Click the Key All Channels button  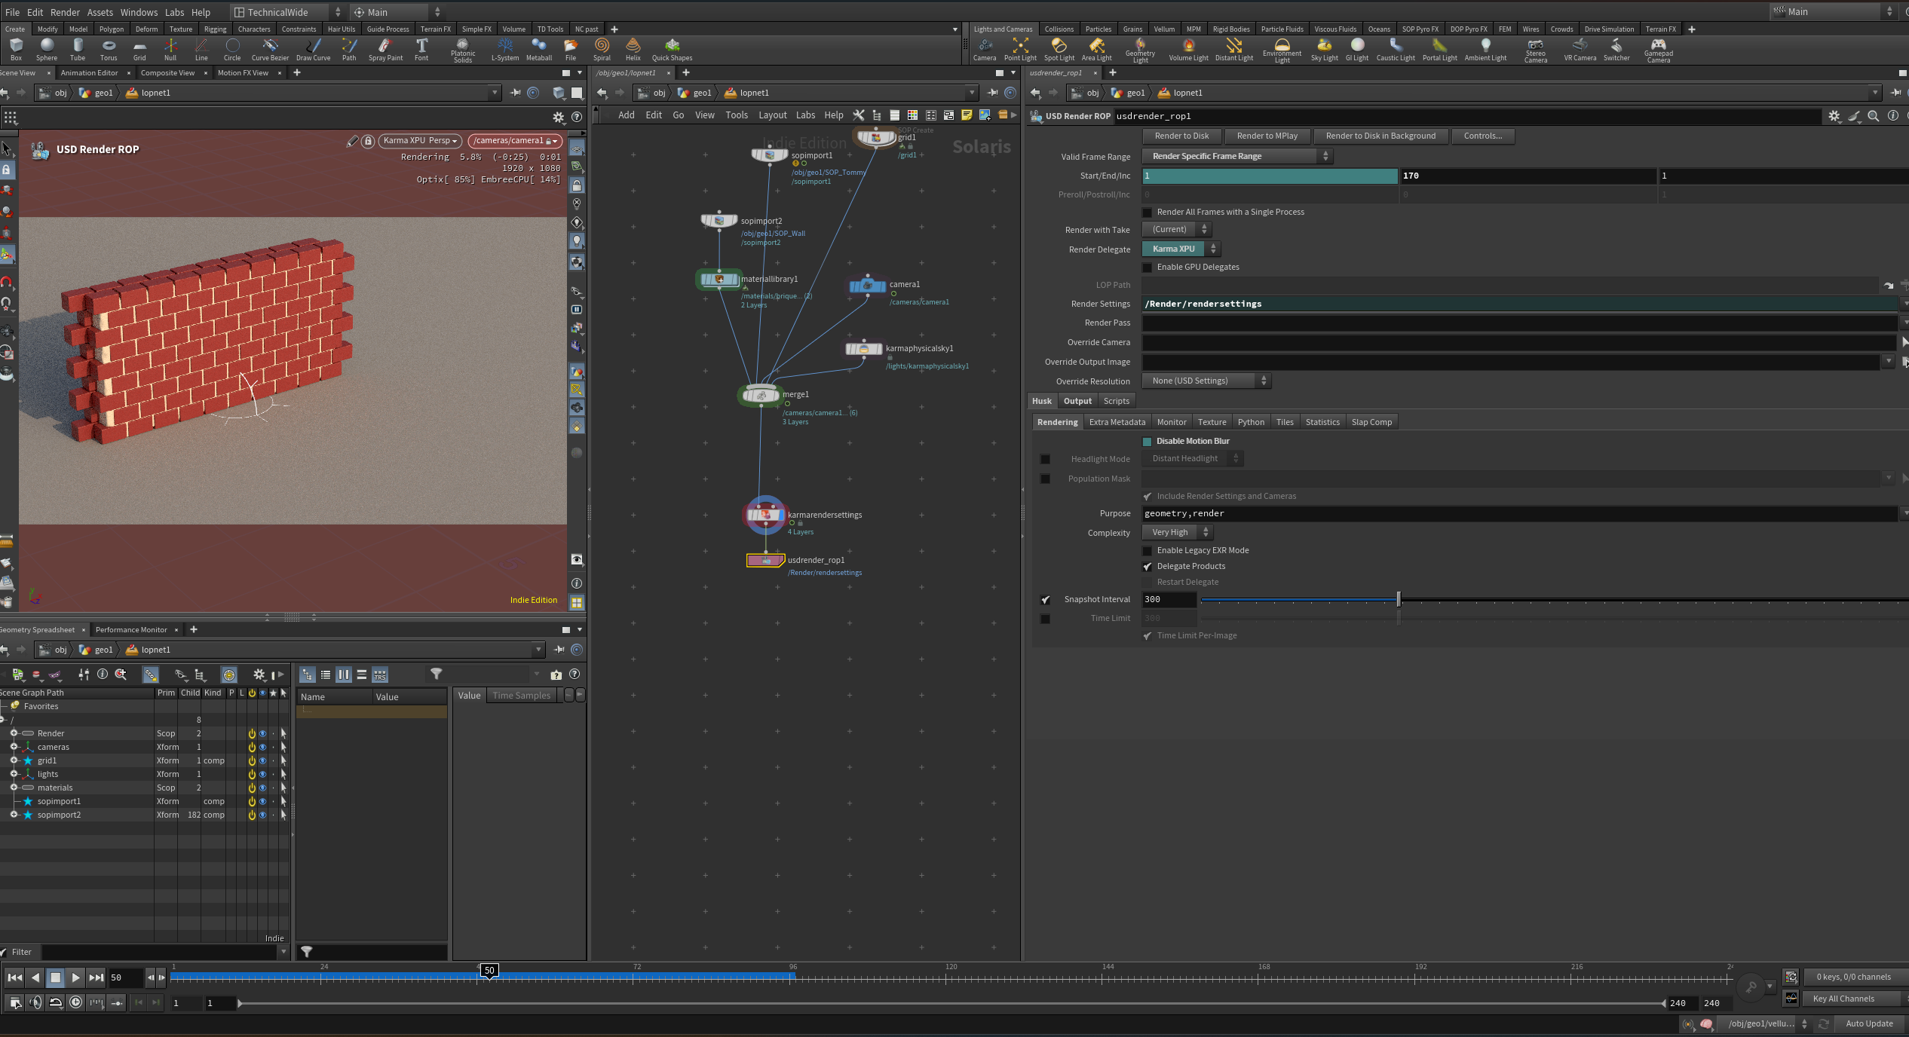click(1843, 999)
